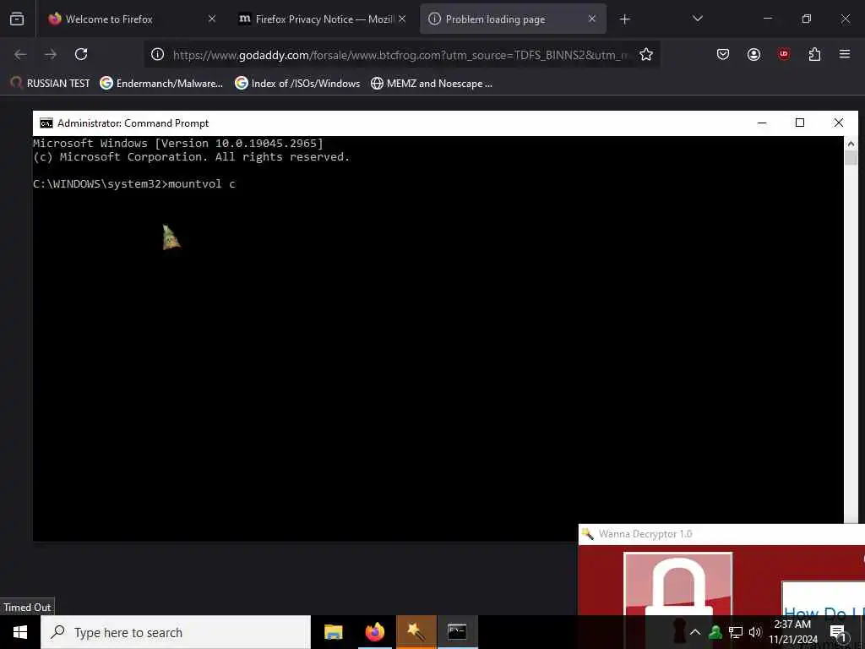Activate Firefox from the taskbar
The image size is (865, 649).
pos(374,632)
